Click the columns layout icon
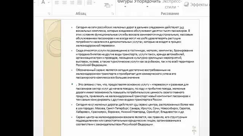243x136 pixels. [x=90, y=2]
